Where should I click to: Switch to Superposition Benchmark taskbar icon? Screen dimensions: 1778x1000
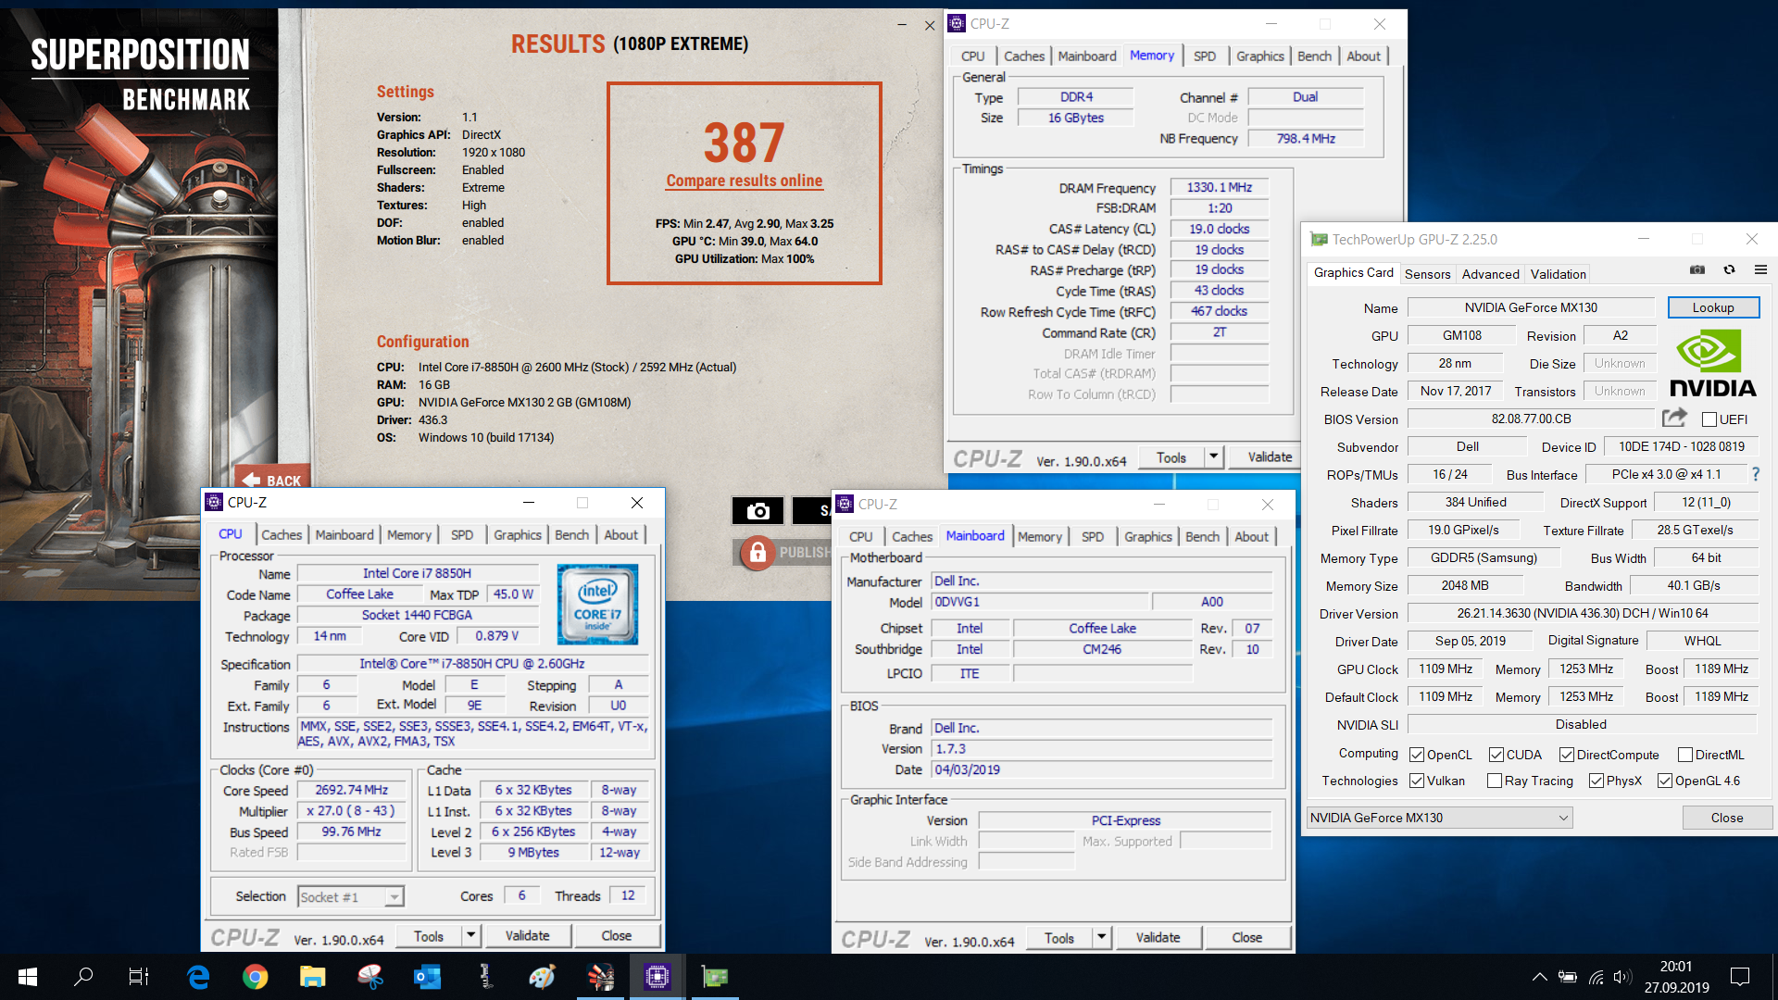tap(600, 977)
